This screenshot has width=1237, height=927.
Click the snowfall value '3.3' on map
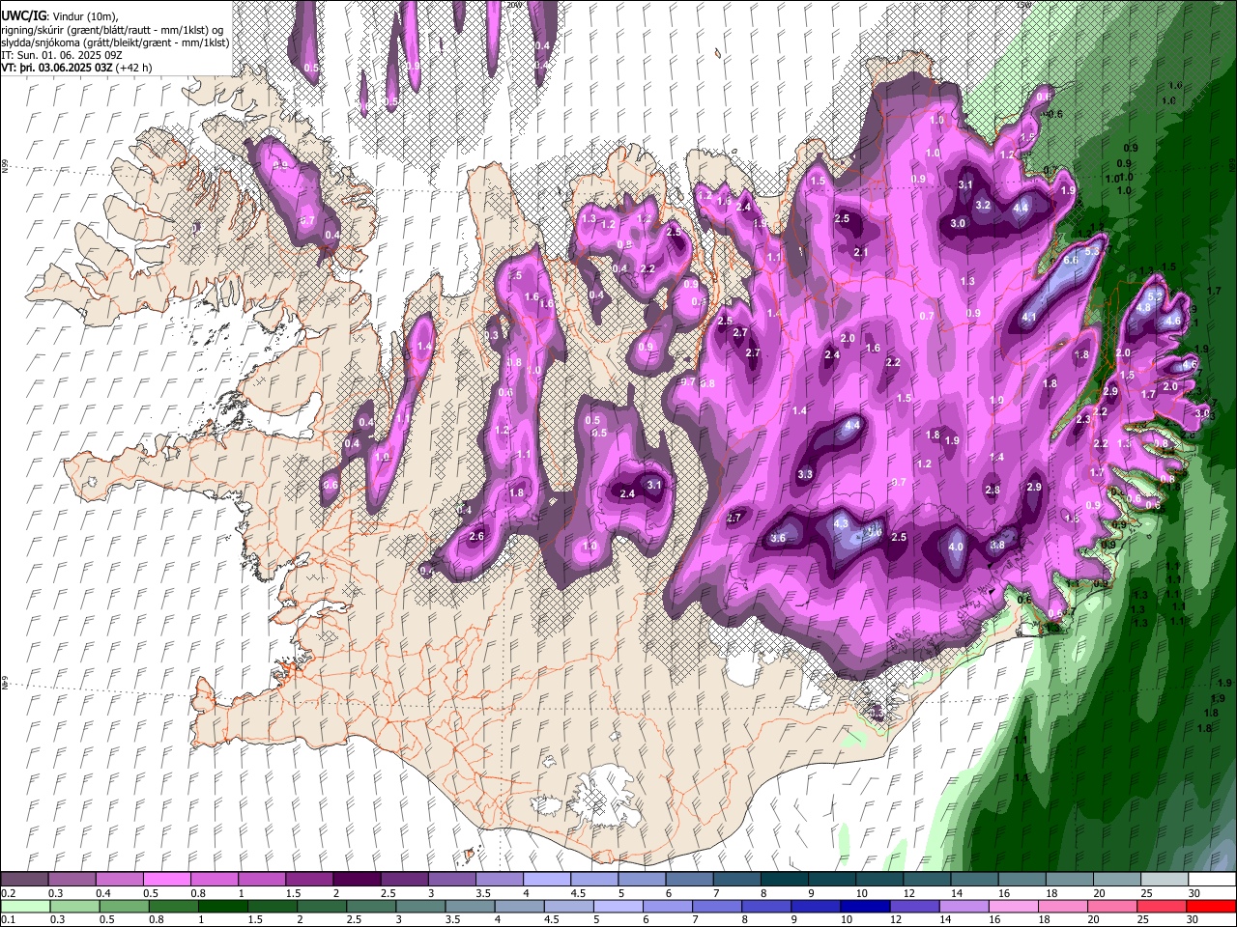[x=805, y=474]
